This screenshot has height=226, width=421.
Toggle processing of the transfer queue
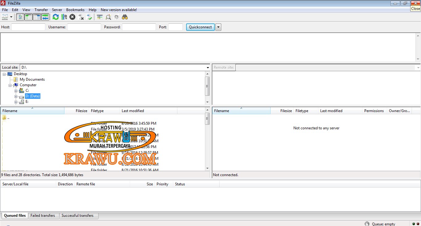(64, 17)
